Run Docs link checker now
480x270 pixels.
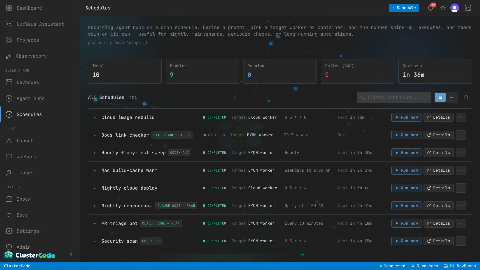[406, 135]
